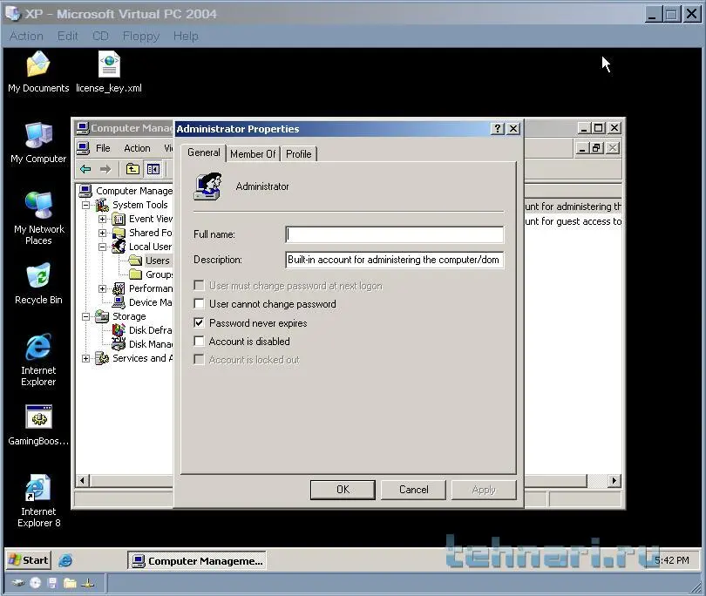This screenshot has width=706, height=596.
Task: Expand the Event Viewer tree node
Action: tap(103, 220)
